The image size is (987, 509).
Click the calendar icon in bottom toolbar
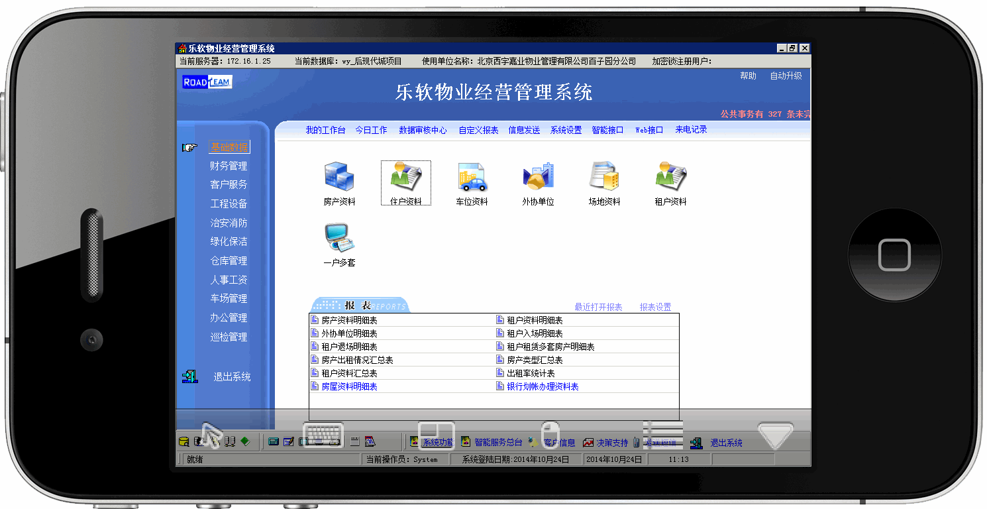coord(370,441)
